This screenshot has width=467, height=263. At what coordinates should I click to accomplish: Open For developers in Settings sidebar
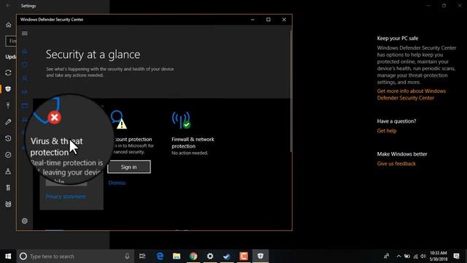point(8,188)
